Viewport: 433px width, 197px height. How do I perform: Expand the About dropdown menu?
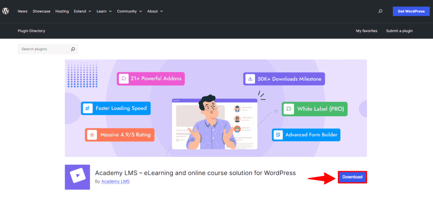tap(155, 11)
